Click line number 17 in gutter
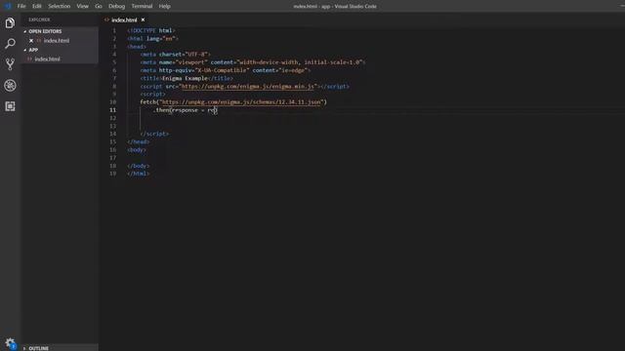 (x=113, y=158)
